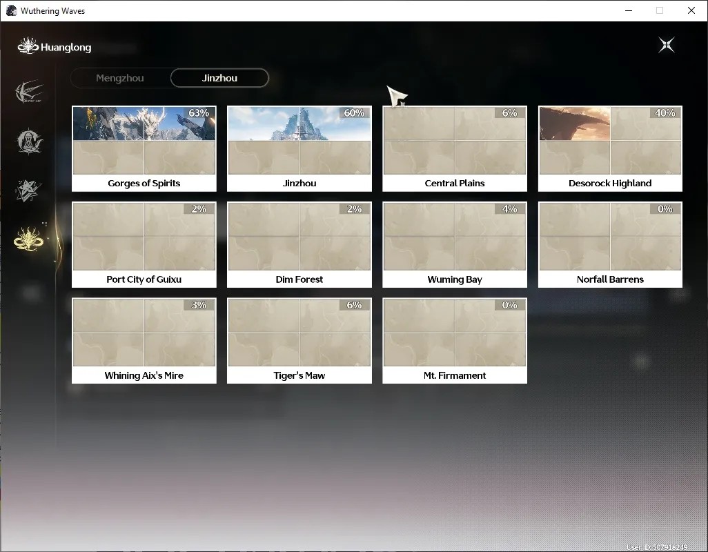Open the Dim Forest card
This screenshot has width=708, height=552.
click(299, 245)
